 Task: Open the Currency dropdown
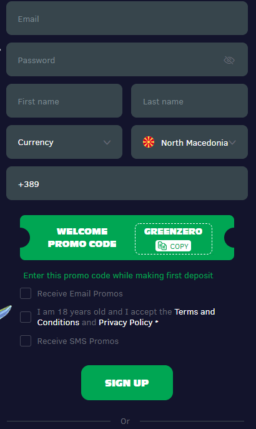(x=64, y=142)
